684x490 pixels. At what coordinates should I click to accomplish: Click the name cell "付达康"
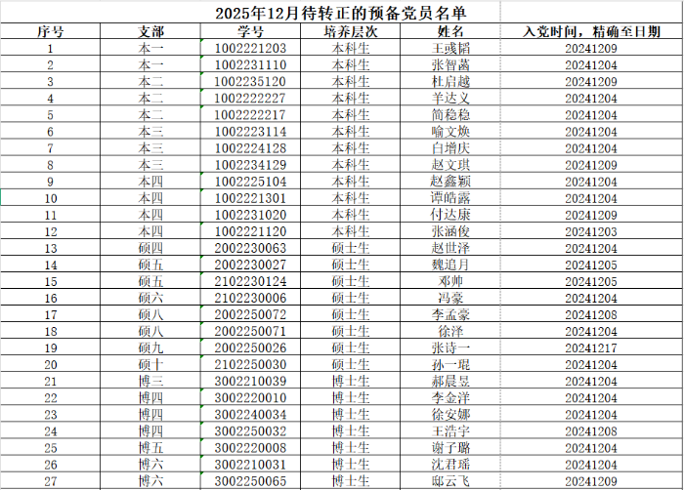[450, 215]
